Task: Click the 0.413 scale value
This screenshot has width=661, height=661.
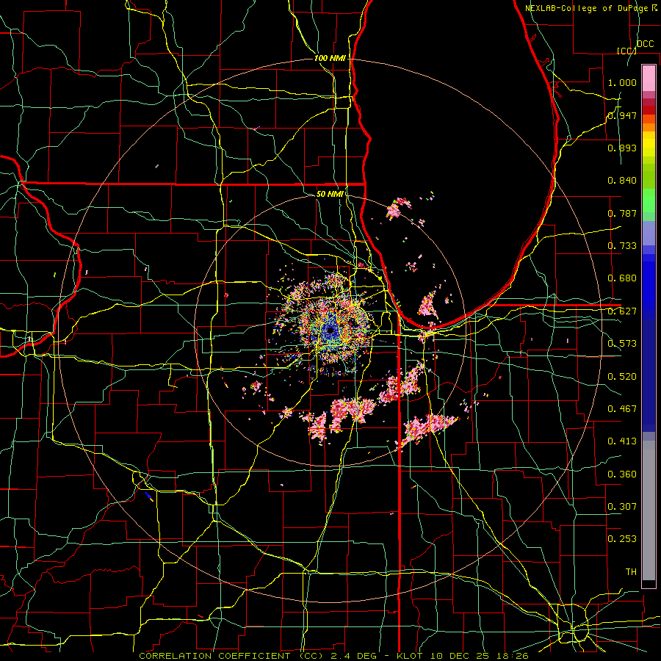Action: click(622, 441)
